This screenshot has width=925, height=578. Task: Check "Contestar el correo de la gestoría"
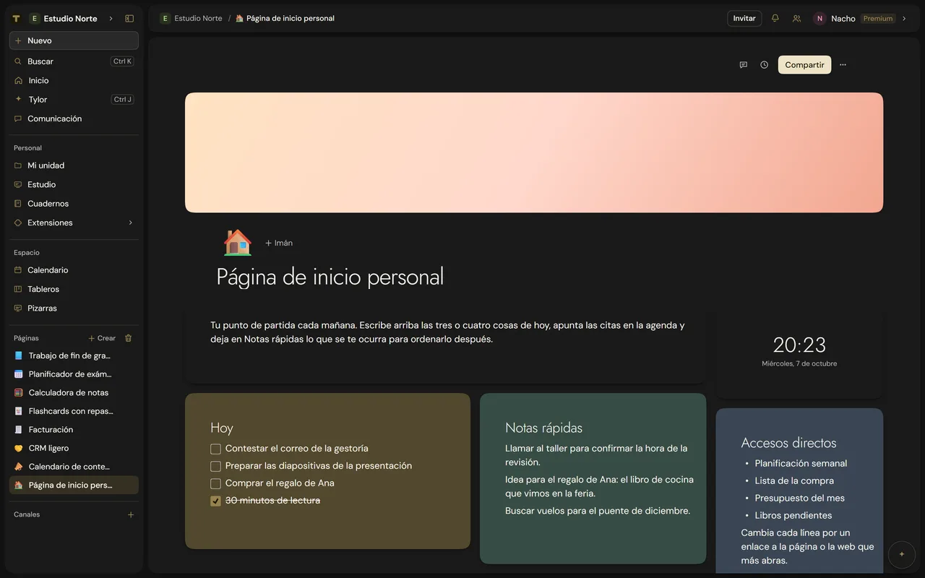point(215,449)
